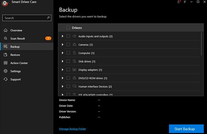This screenshot has height=134, width=207.
Task: Close the Smart Driver Care window
Action: pos(205,2)
